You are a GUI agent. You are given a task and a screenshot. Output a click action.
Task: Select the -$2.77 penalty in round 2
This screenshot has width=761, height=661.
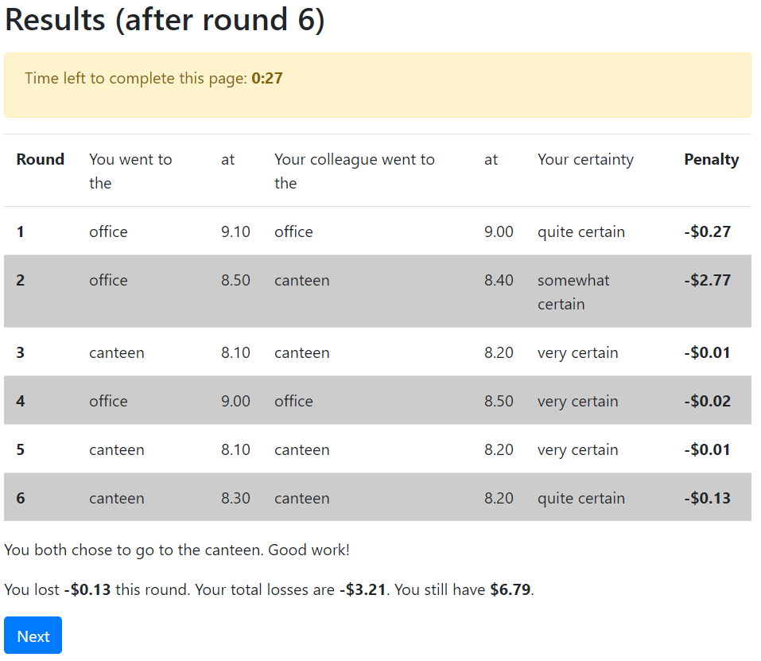(707, 280)
